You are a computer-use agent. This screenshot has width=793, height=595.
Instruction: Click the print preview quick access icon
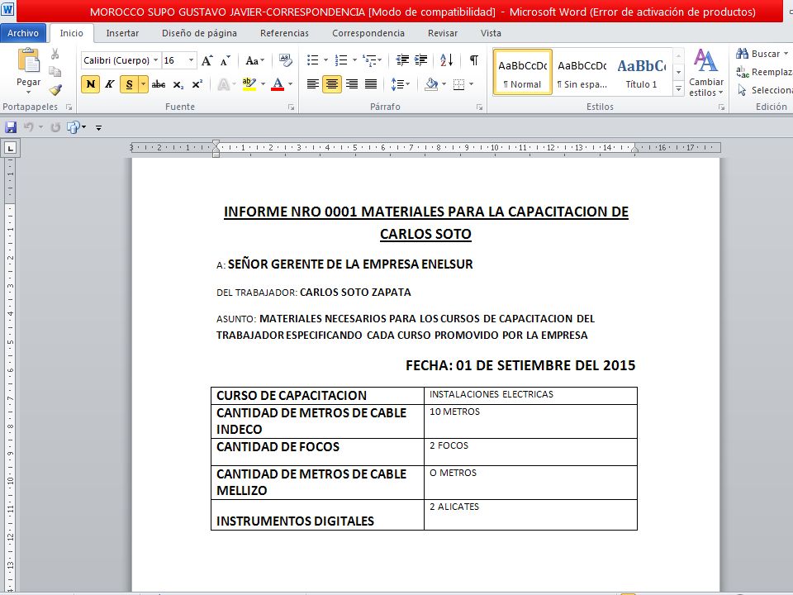(x=74, y=127)
